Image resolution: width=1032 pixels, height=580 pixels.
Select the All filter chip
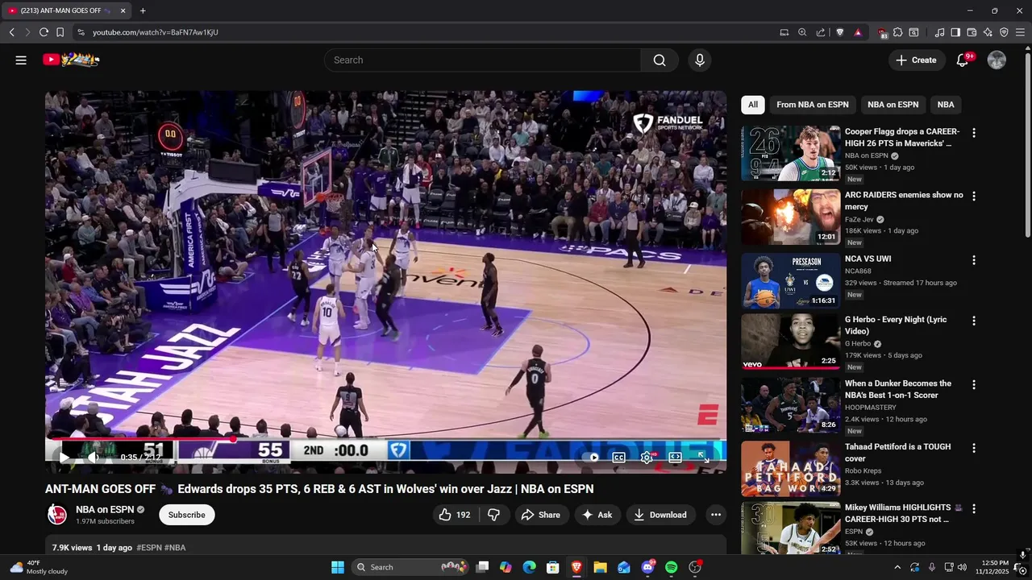(x=753, y=105)
